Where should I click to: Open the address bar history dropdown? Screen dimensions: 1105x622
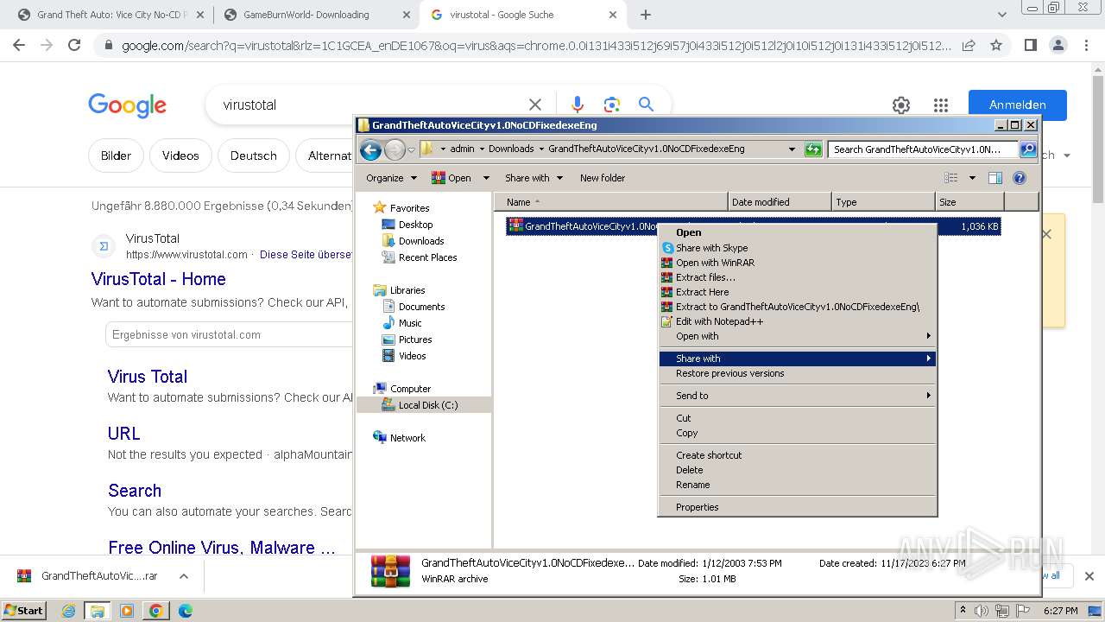point(792,149)
